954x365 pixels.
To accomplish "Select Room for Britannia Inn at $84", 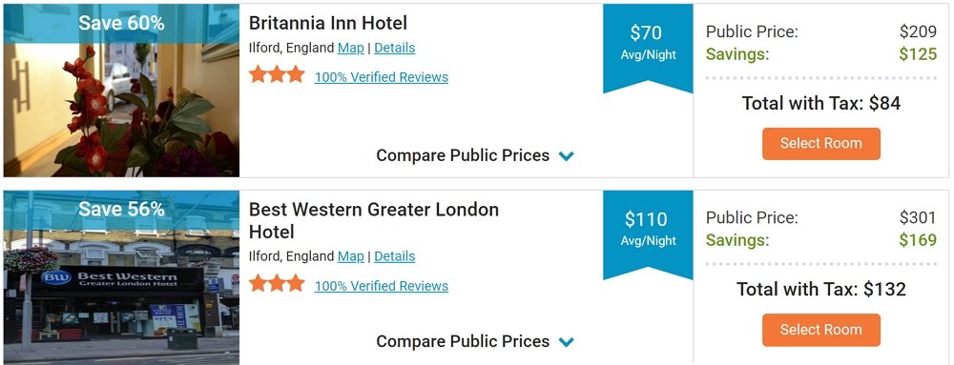I will [x=820, y=144].
